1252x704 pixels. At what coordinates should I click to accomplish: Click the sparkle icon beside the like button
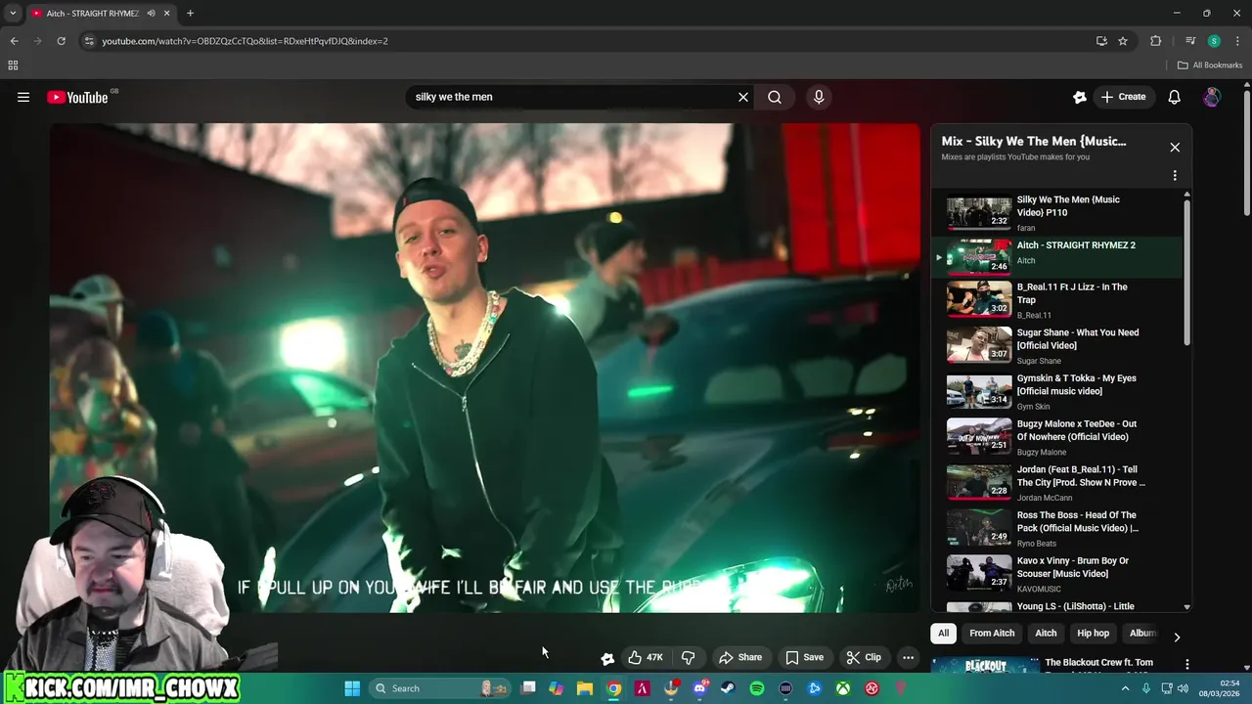click(x=607, y=658)
